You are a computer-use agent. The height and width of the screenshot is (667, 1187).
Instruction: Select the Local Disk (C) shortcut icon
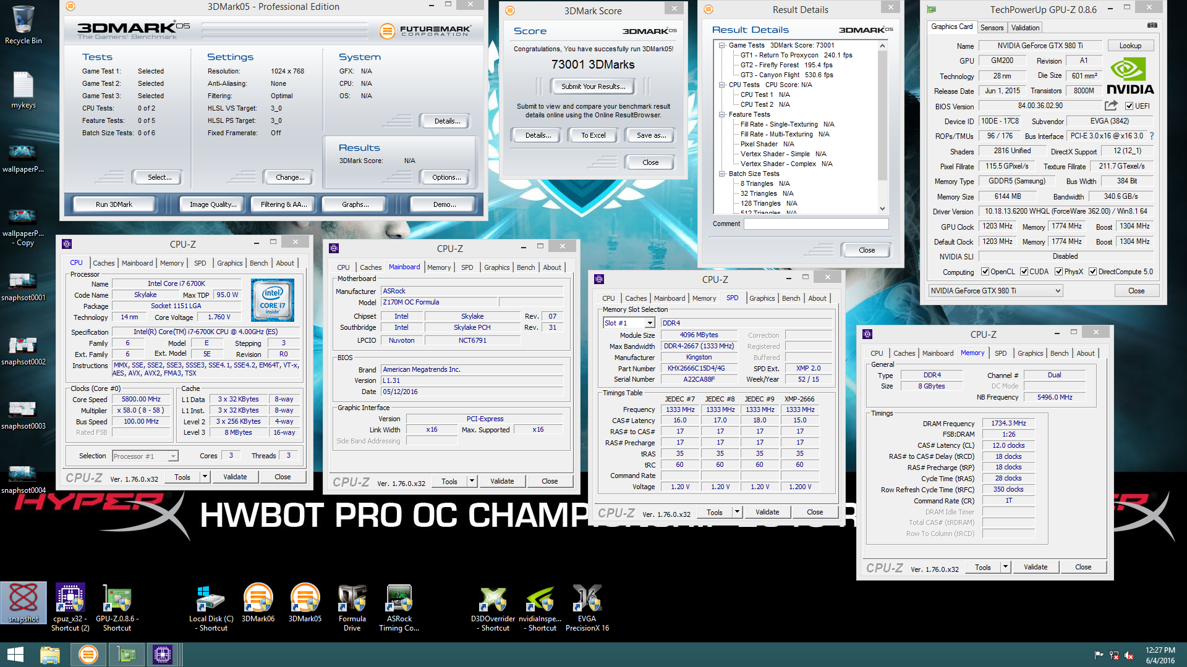211,608
